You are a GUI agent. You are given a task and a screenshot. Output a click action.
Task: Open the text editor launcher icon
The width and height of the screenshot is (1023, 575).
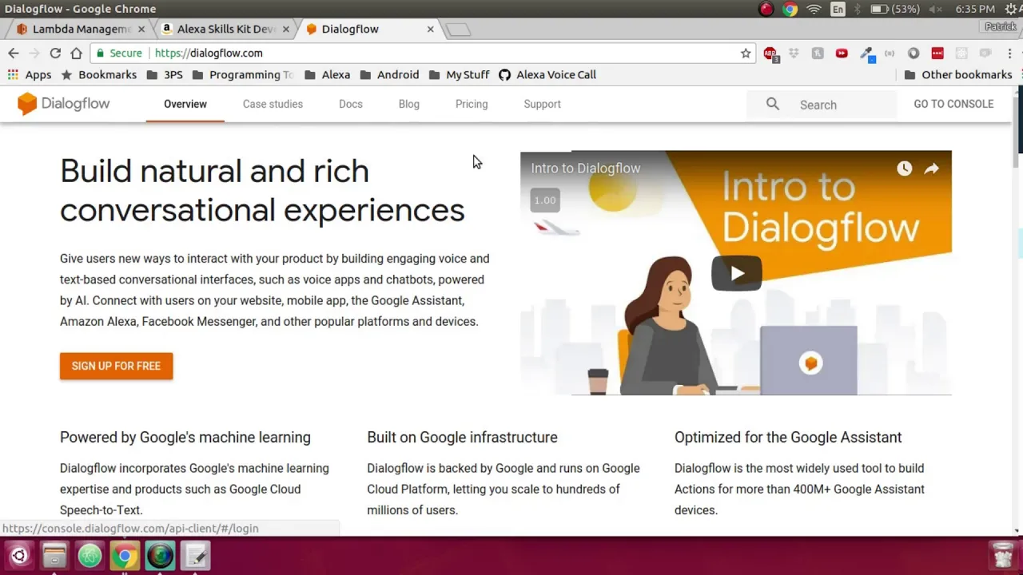[x=195, y=556]
